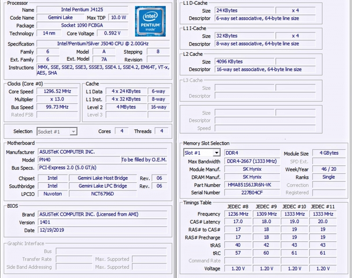Click the Week/Year 46 / 20 field
The height and width of the screenshot is (278, 352).
[x=329, y=169]
